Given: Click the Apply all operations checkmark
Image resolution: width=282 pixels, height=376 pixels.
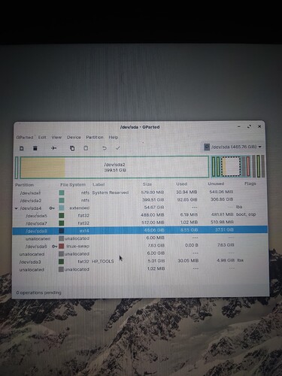Looking at the screenshot, I should 117,148.
